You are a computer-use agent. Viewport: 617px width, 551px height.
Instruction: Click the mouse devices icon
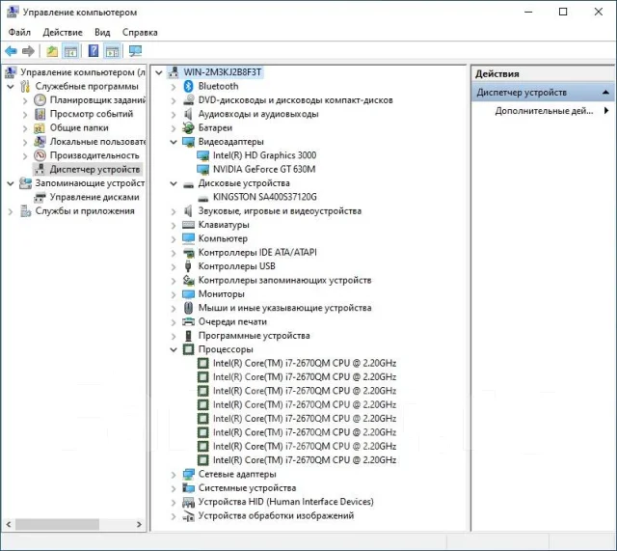[189, 308]
